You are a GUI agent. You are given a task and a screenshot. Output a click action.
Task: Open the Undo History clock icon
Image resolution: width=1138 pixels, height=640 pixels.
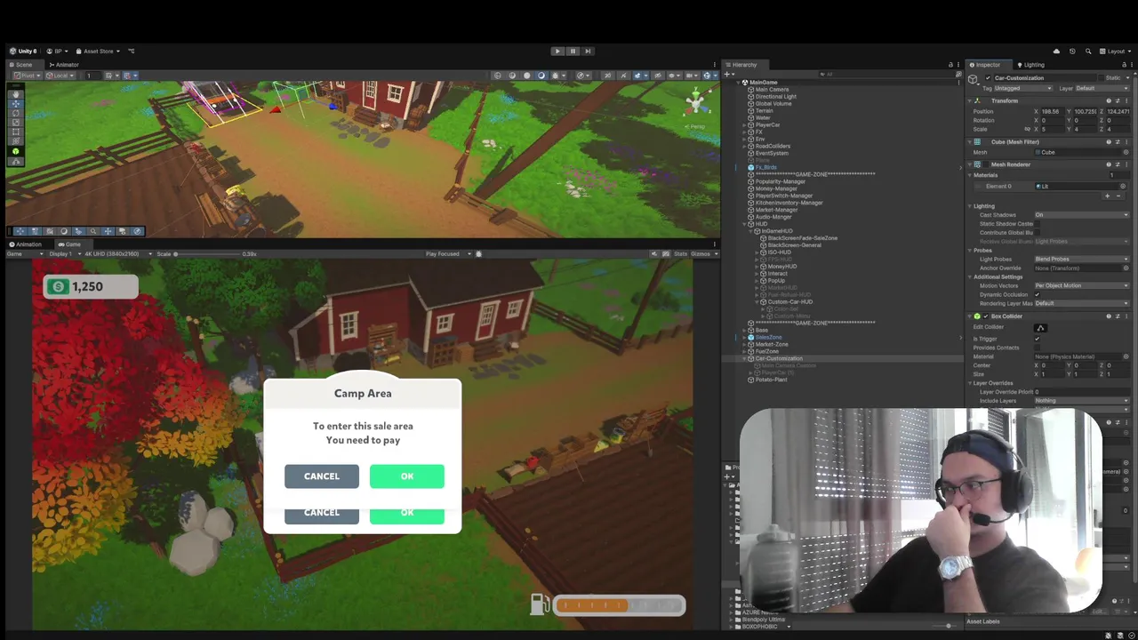[x=1072, y=52]
